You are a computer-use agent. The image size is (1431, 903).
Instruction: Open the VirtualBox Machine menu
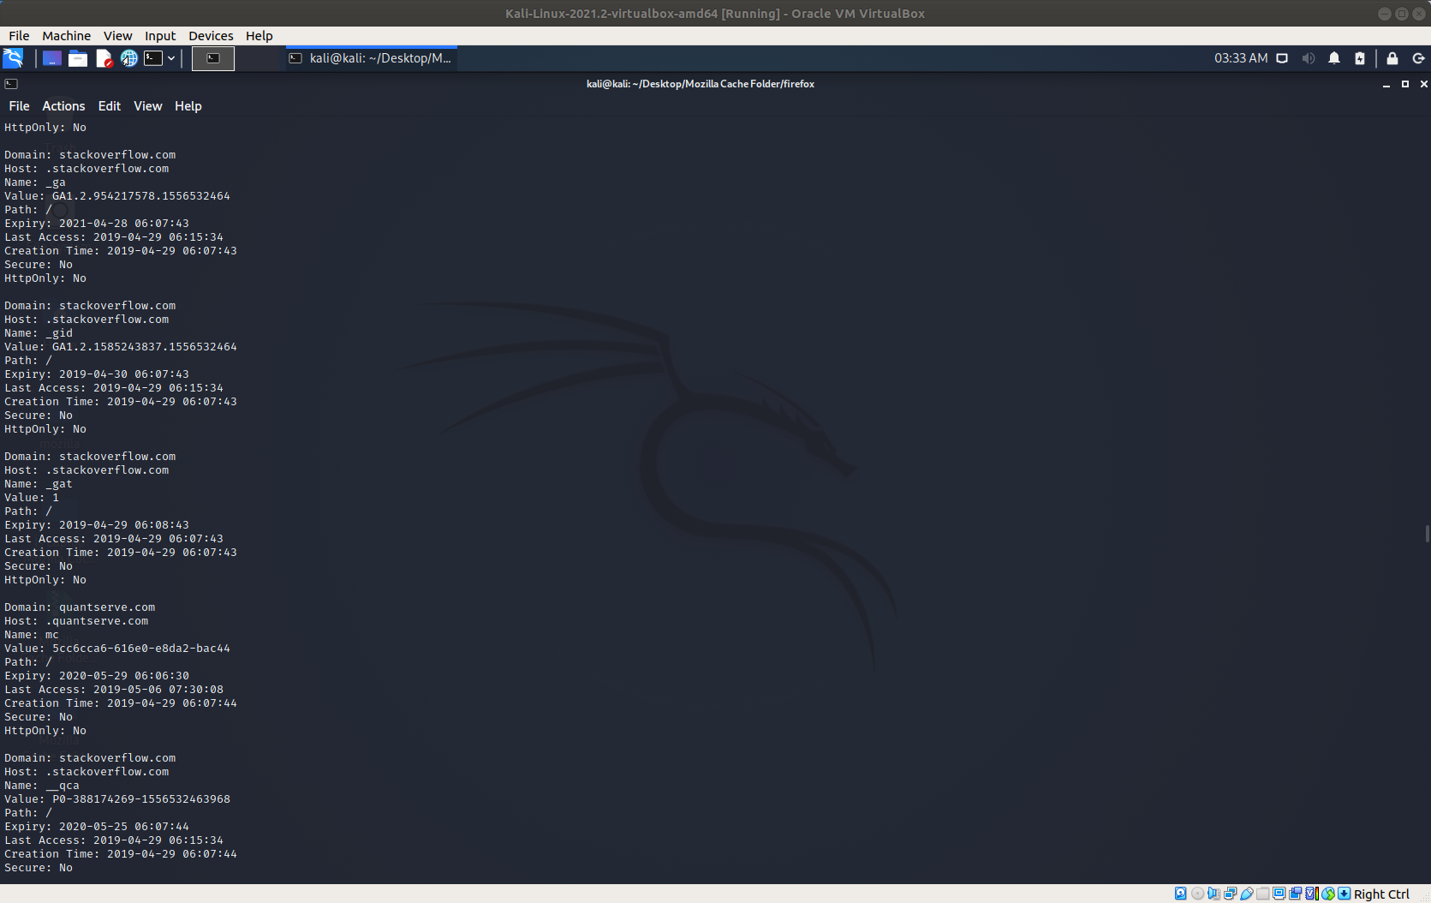pos(66,36)
